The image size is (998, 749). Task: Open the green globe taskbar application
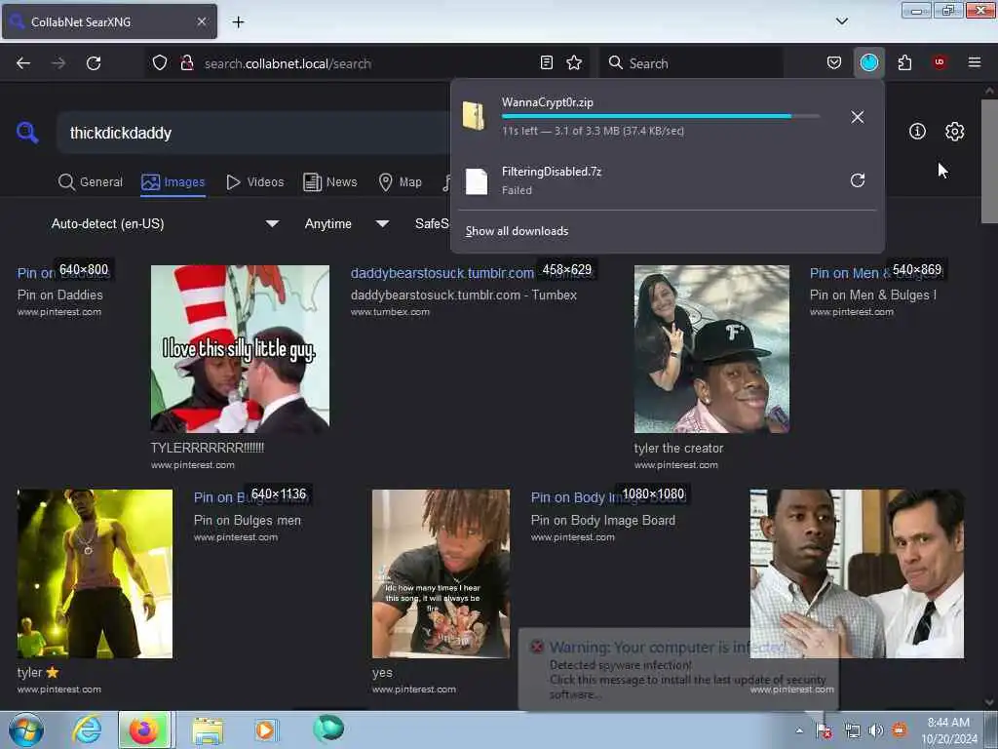click(328, 728)
